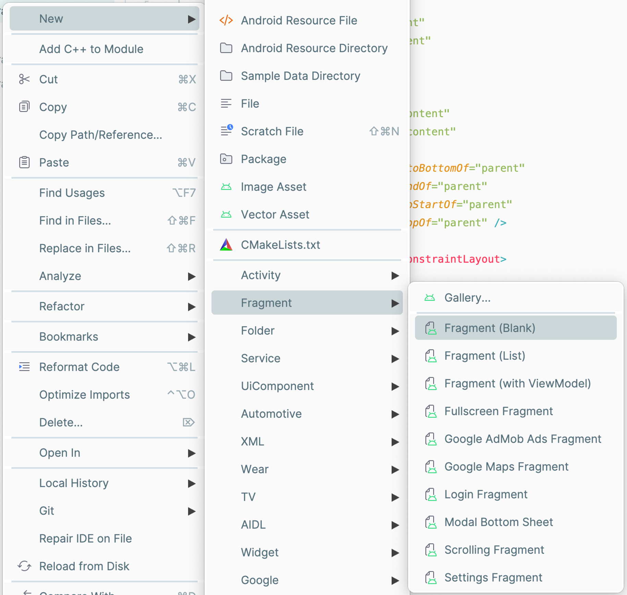627x595 pixels.
Task: Click the Reload from Disk refresh icon
Action: point(24,566)
